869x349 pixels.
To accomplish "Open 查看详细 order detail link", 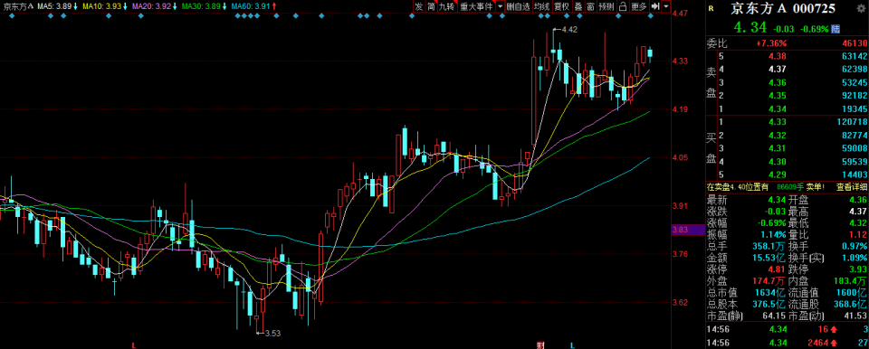I will (851, 187).
